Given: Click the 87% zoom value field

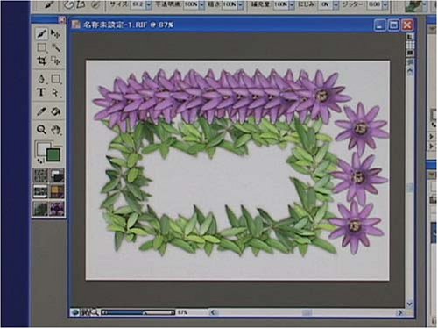Looking at the screenshot, I should [x=183, y=312].
